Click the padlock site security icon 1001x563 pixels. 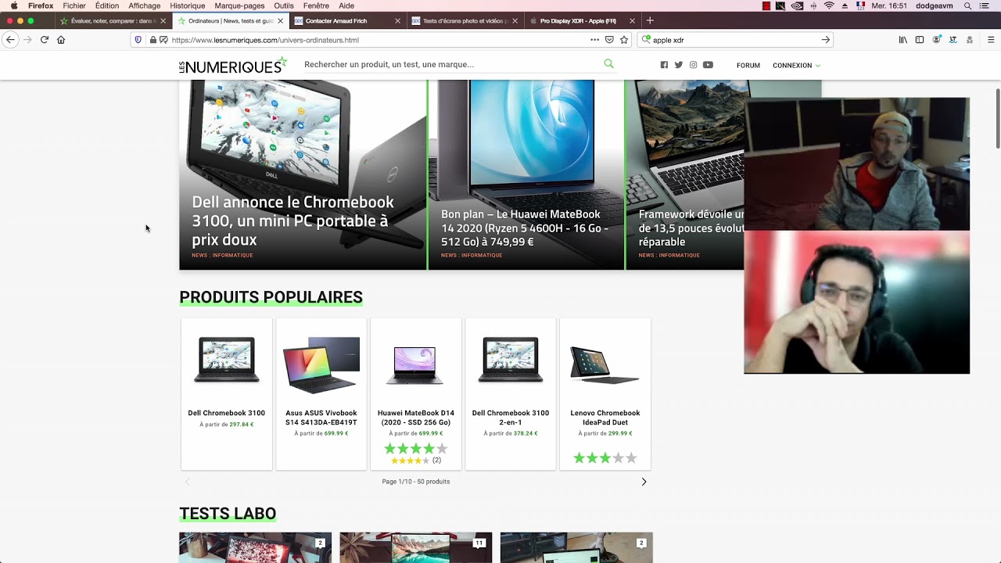click(153, 40)
